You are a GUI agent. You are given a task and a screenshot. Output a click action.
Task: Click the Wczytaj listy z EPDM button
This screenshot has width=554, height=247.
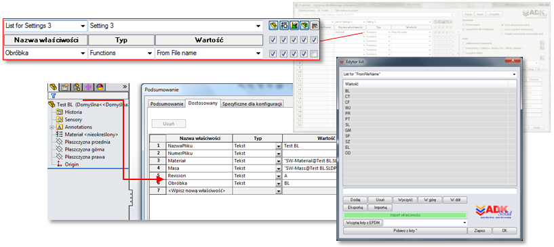(x=363, y=223)
